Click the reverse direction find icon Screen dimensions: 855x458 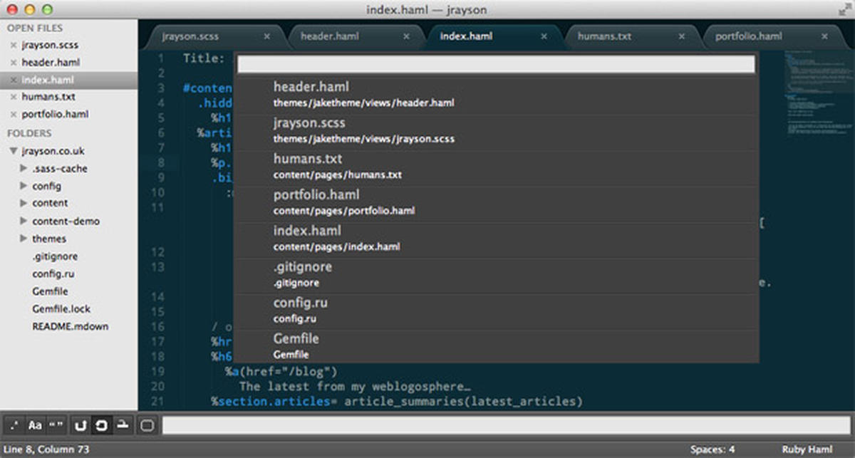pos(81,425)
